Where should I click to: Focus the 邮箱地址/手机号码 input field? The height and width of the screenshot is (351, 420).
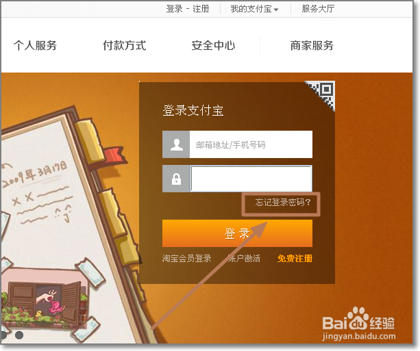click(251, 144)
